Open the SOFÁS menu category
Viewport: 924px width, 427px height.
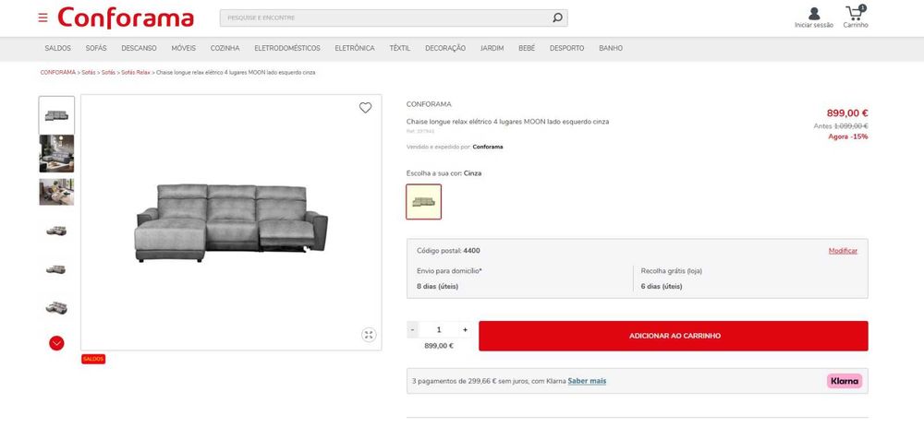click(x=96, y=48)
